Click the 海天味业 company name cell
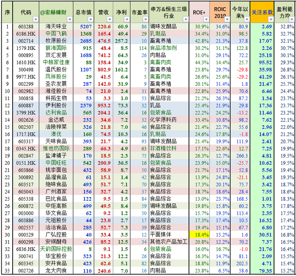 (x=56, y=27)
